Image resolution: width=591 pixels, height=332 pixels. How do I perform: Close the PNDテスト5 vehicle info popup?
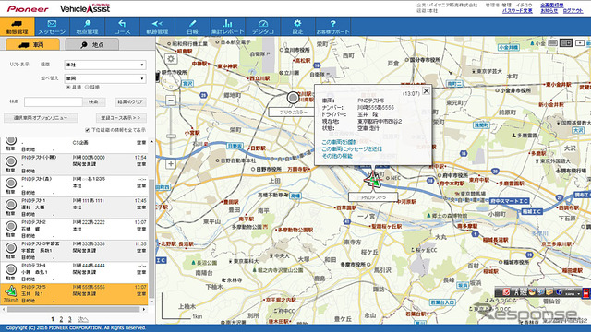pos(426,90)
